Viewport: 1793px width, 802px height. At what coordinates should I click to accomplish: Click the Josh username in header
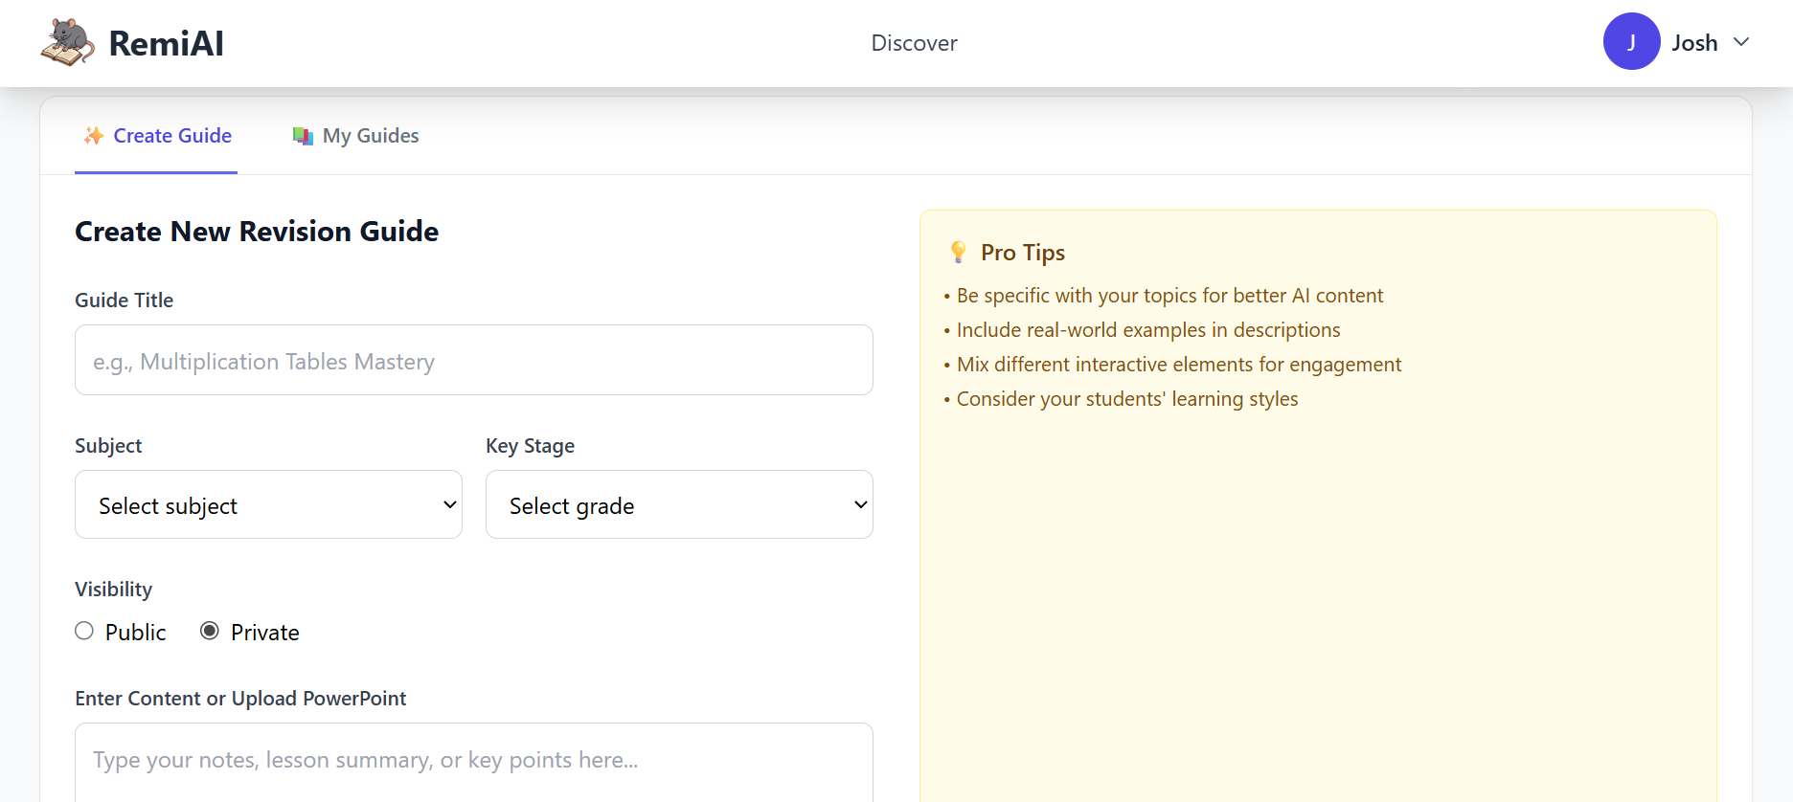click(x=1694, y=43)
